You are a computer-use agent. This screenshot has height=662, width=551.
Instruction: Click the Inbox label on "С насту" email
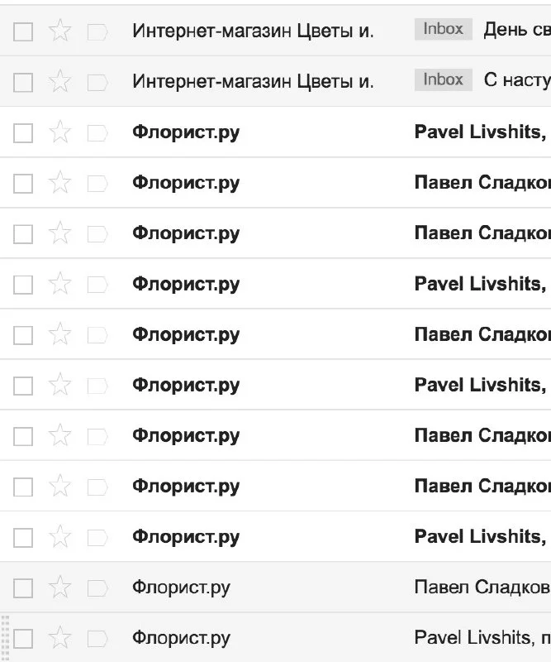[443, 79]
